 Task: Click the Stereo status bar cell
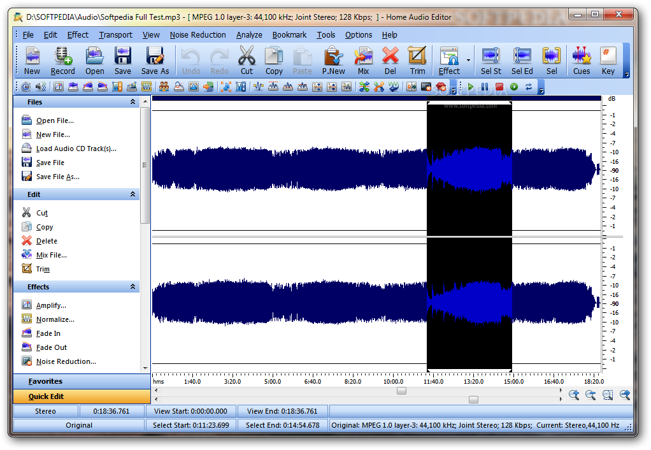tap(45, 411)
